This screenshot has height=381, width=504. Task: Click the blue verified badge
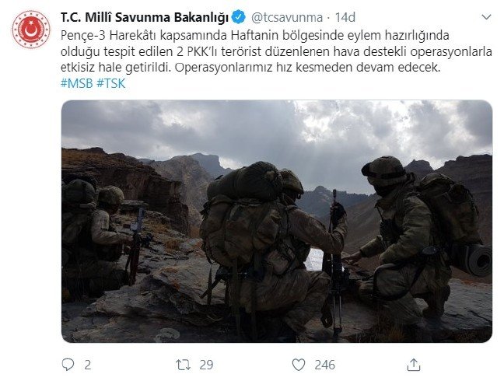(239, 17)
